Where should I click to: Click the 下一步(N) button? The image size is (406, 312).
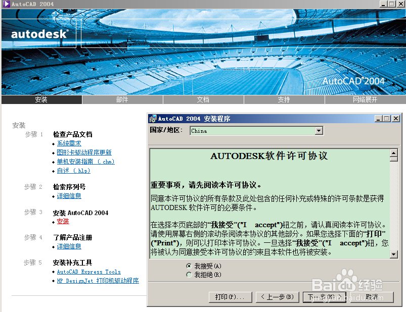pos(325,297)
